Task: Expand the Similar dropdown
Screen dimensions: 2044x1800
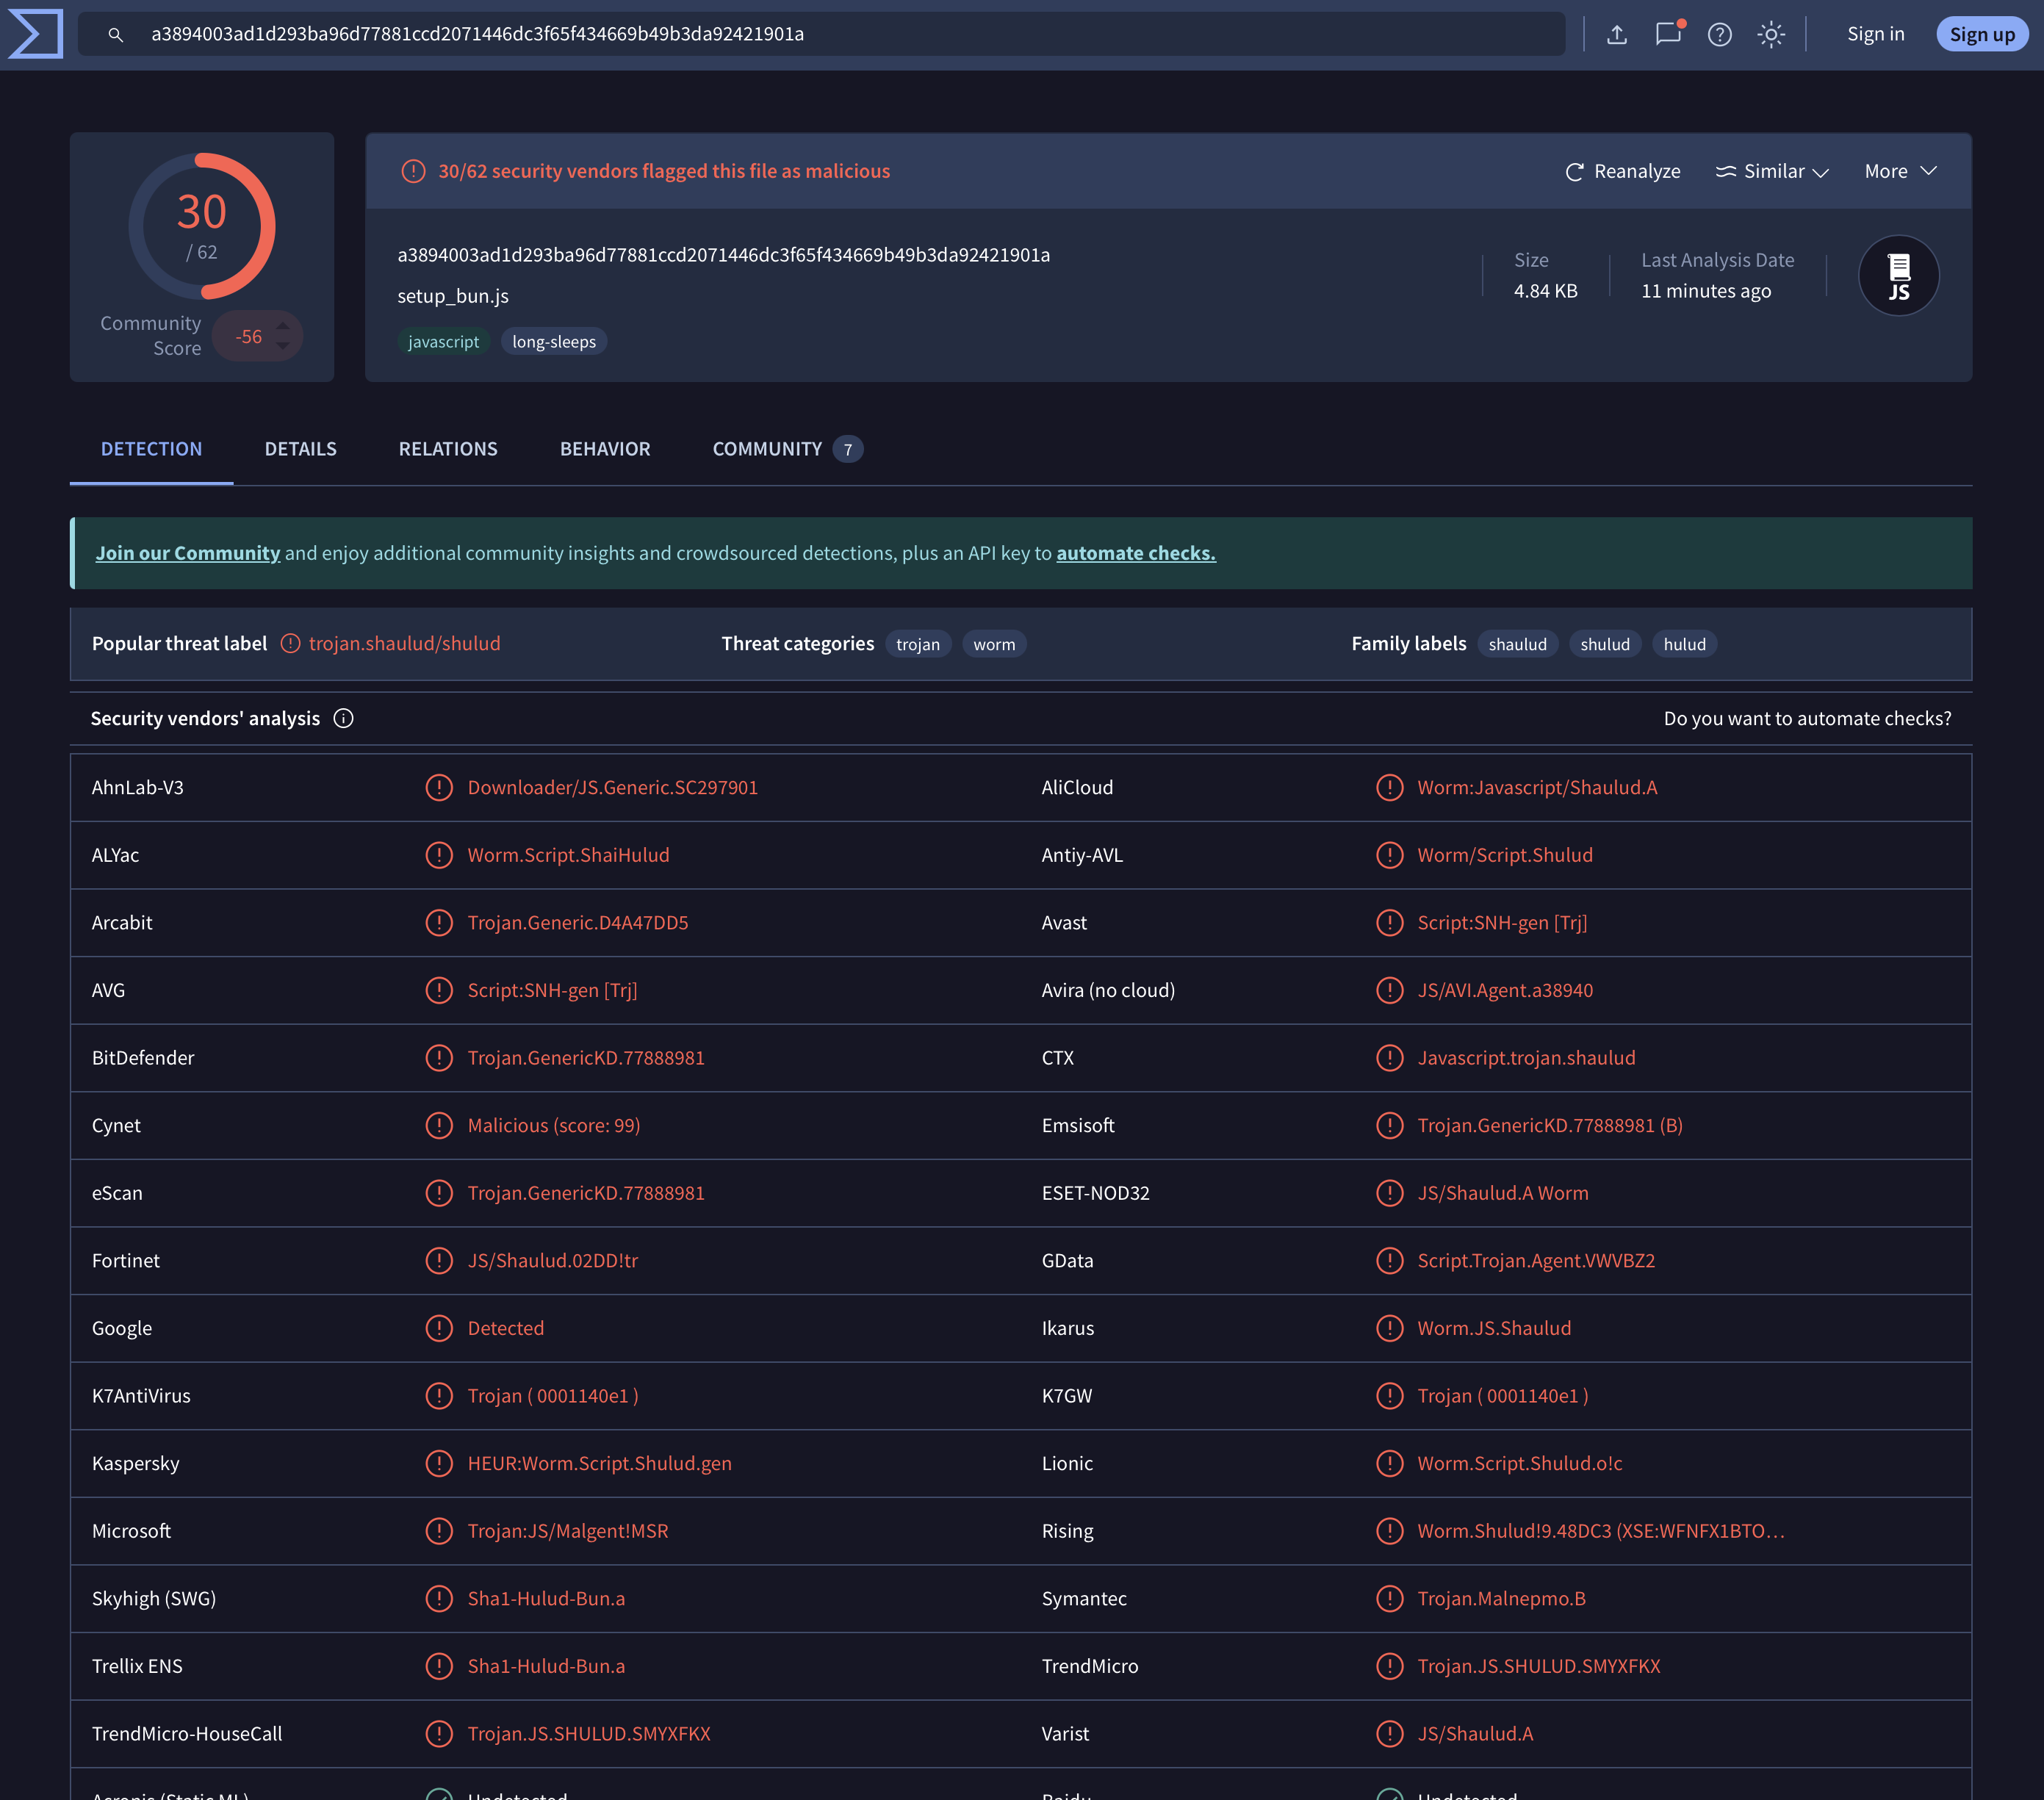Action: (1771, 171)
